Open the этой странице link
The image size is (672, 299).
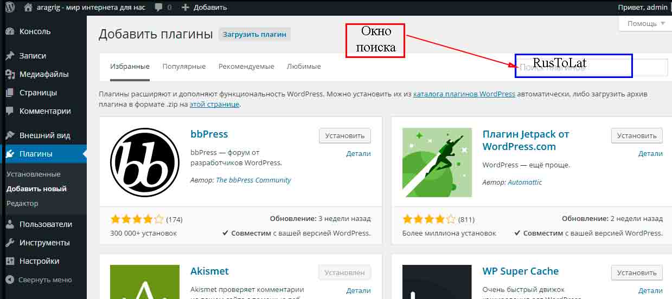(214, 104)
